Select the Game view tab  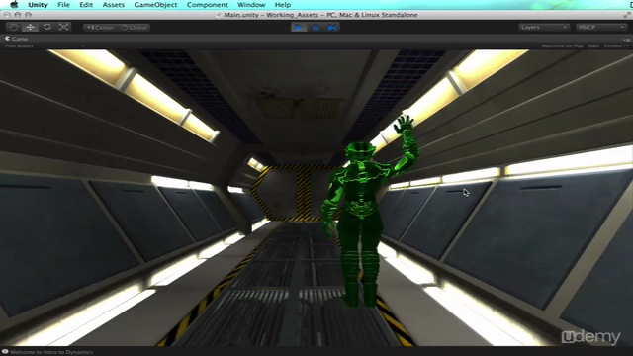point(16,39)
